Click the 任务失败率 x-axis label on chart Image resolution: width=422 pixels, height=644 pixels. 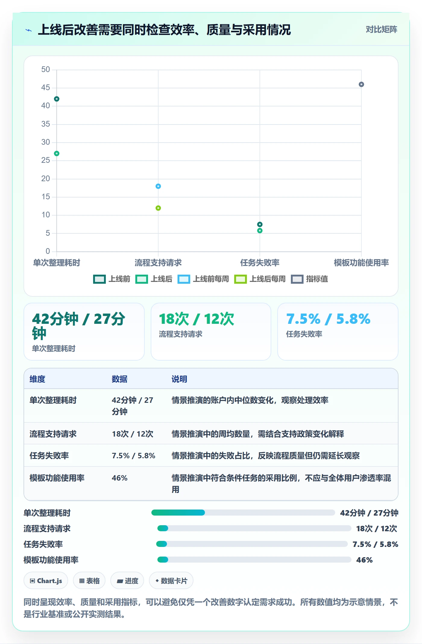(260, 263)
